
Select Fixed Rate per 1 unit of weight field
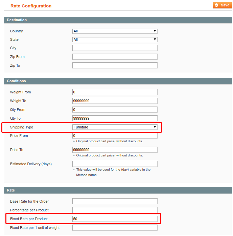click(115, 228)
